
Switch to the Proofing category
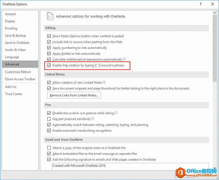click(11, 28)
